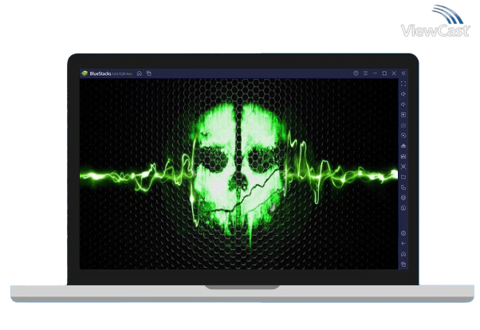Image resolution: width=480 pixels, height=330 pixels.
Task: Maximize the BlueStacks window
Action: click(x=384, y=73)
